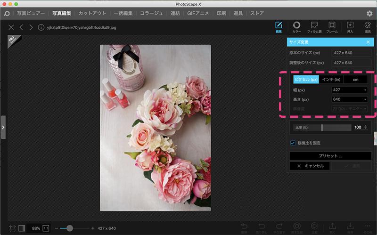
Task: Click the プリセット ... button
Action: pyautogui.click(x=330, y=156)
